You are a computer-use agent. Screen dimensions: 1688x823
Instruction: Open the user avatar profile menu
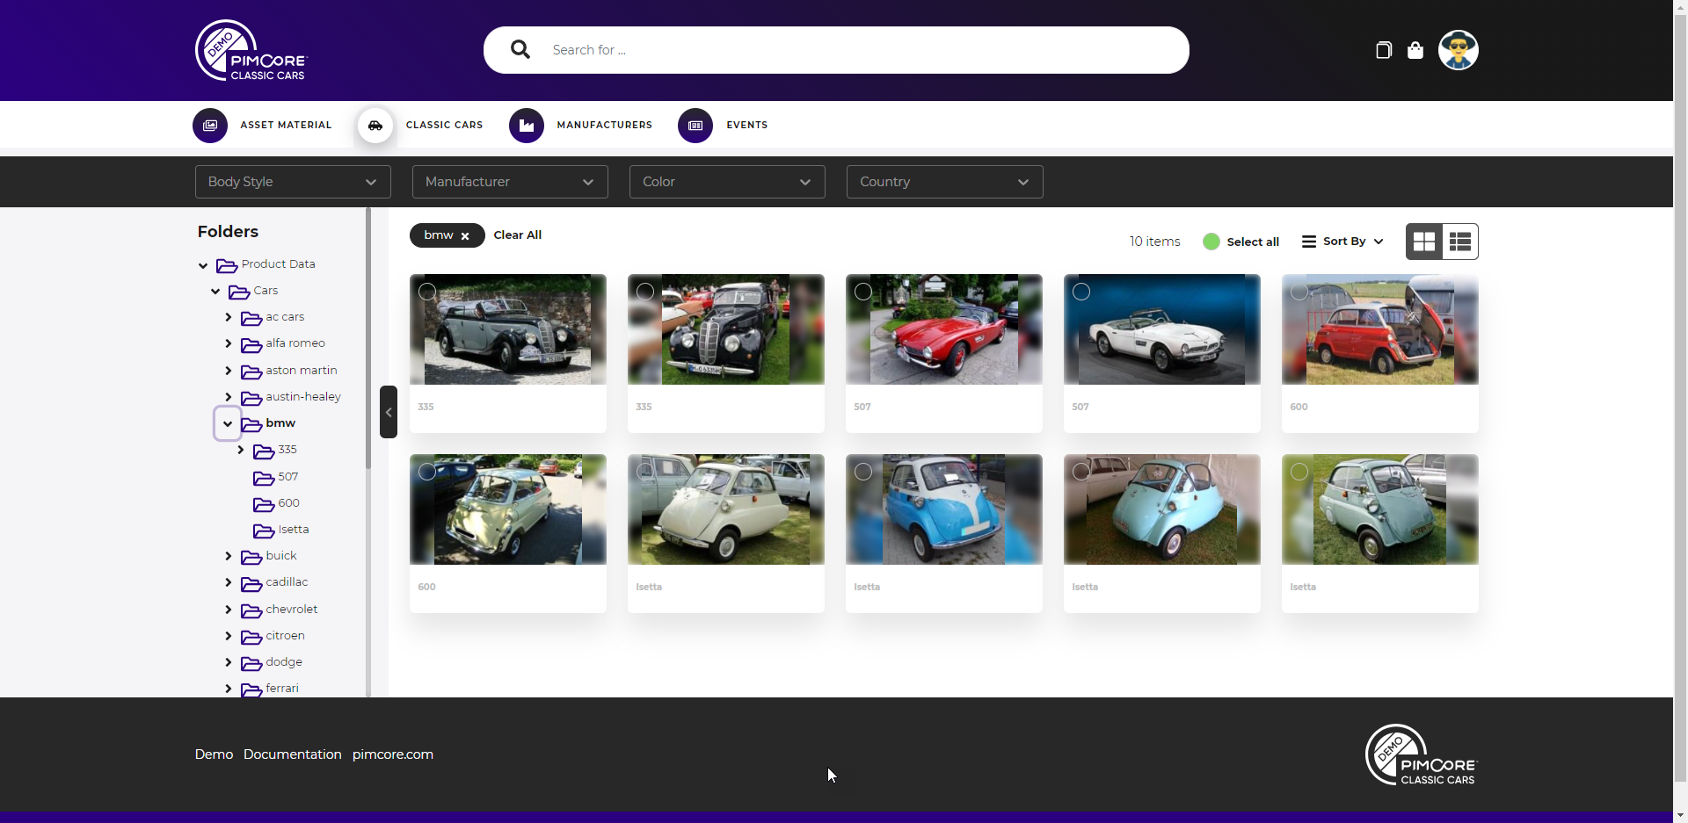1459,50
